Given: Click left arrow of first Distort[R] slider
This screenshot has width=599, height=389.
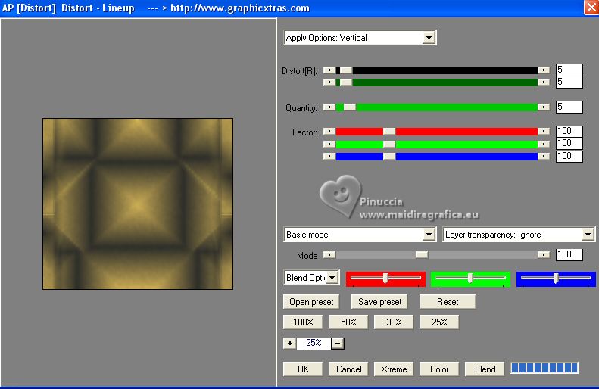Looking at the screenshot, I should coord(329,70).
